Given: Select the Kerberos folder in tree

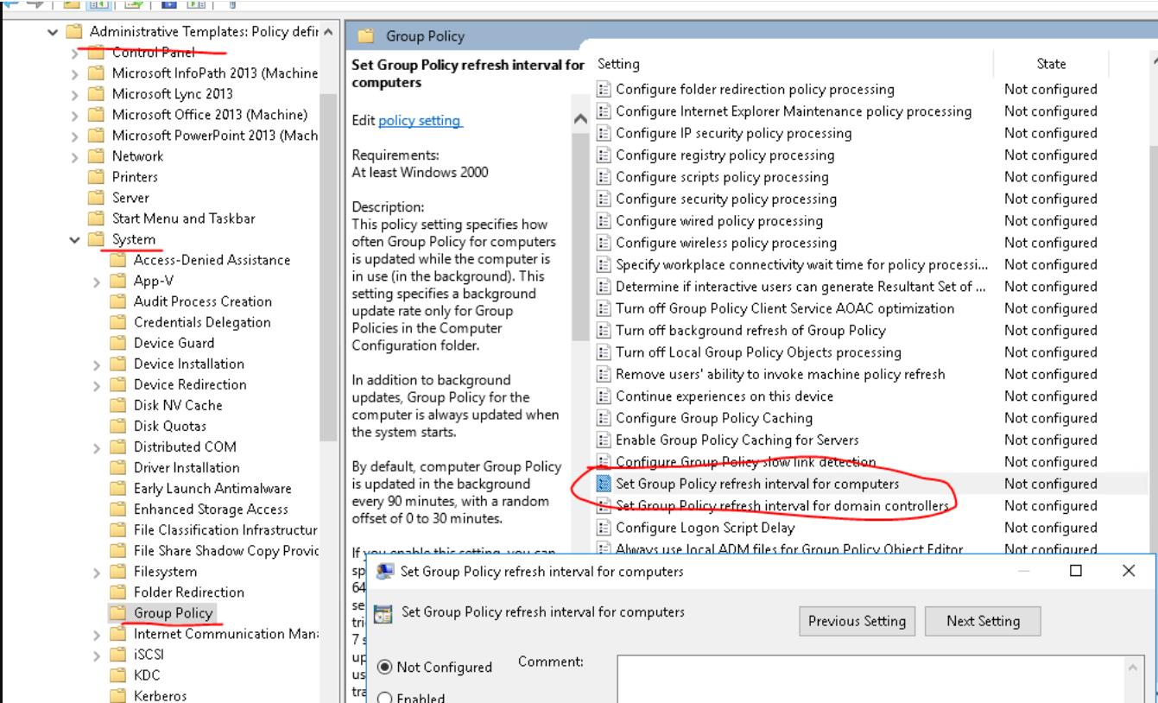Looking at the screenshot, I should (x=160, y=696).
